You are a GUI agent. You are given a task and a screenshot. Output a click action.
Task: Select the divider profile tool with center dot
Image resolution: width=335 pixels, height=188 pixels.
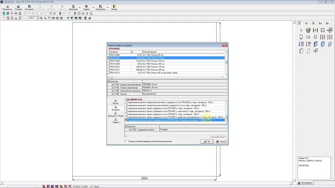315,30
